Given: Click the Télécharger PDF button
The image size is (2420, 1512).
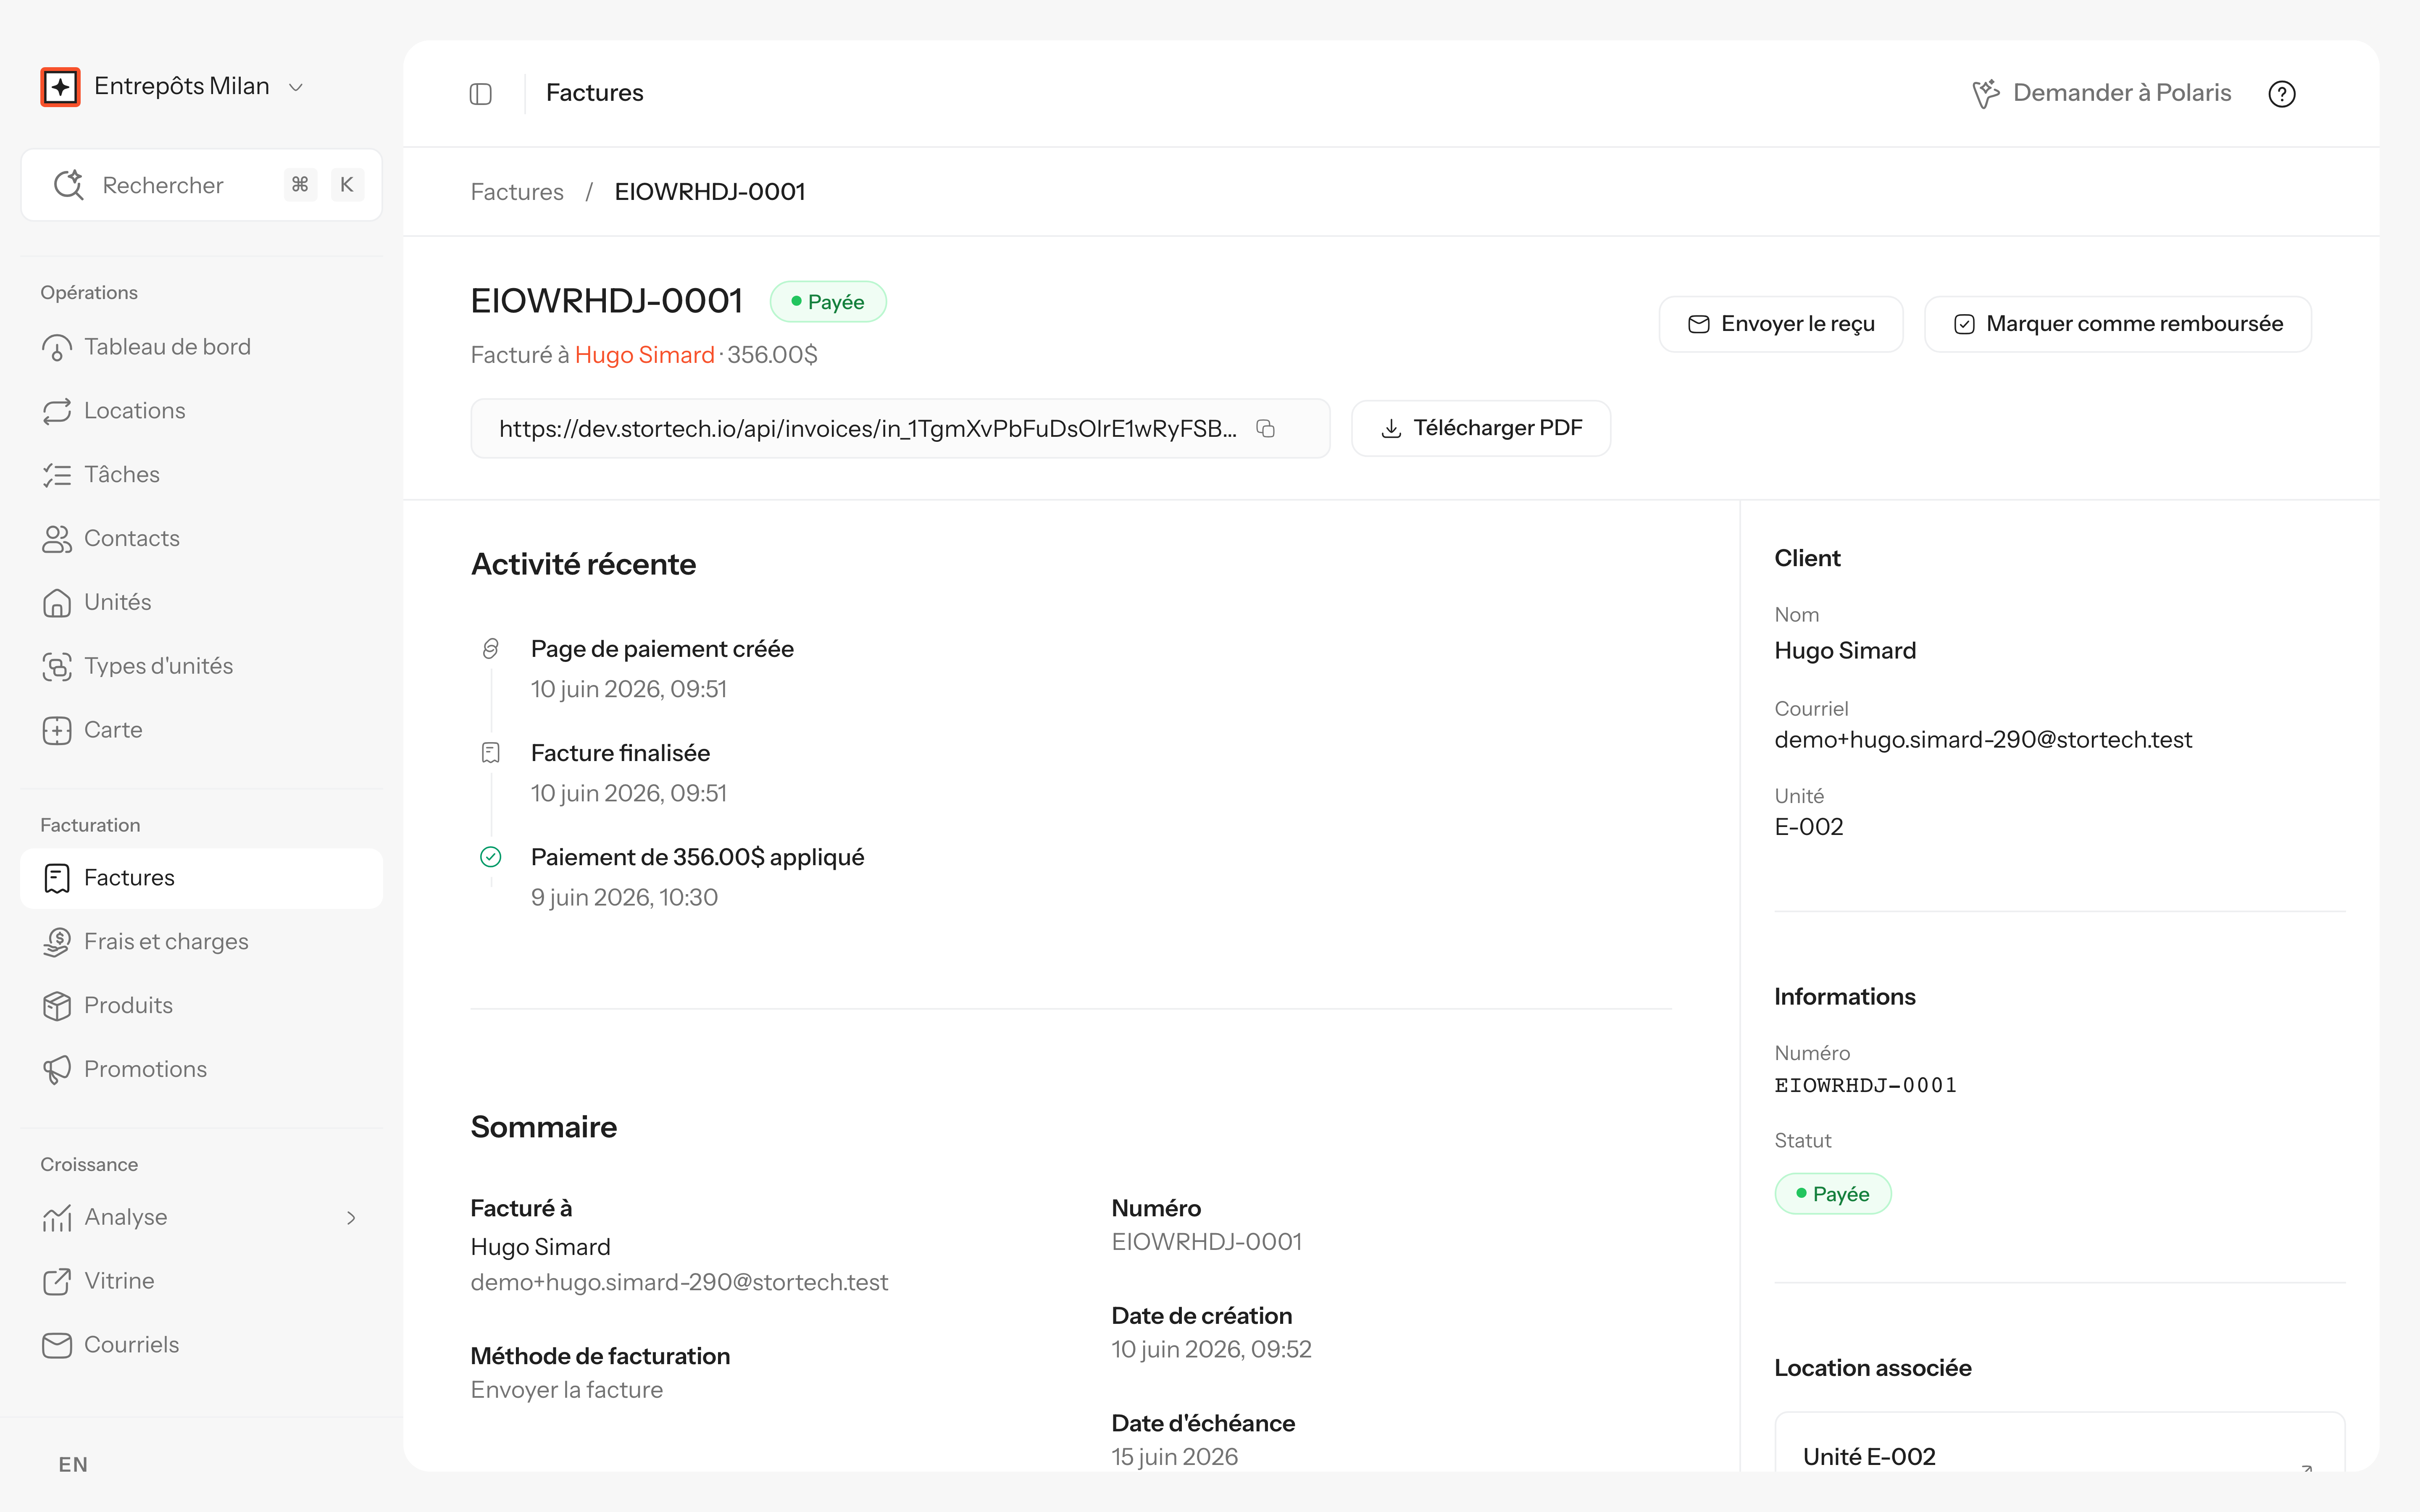Looking at the screenshot, I should (1481, 429).
